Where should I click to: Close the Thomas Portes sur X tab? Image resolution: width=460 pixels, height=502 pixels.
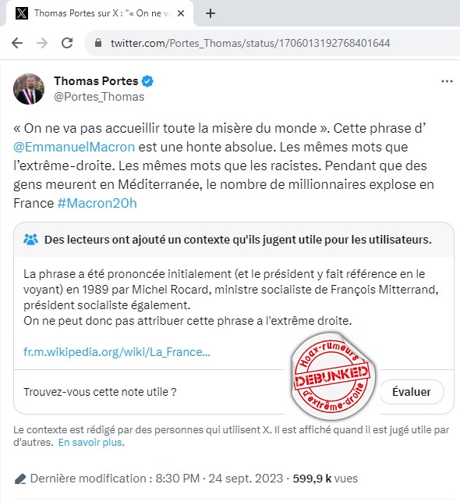[181, 13]
